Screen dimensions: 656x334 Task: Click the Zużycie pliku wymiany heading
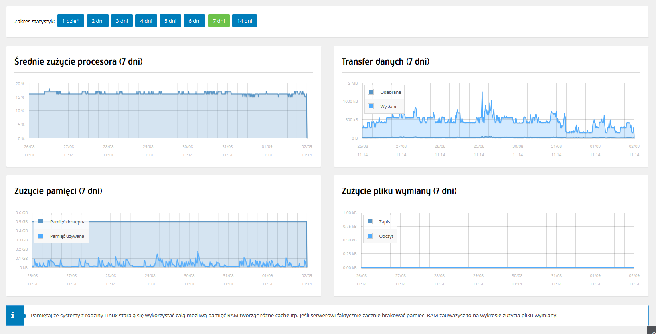pos(399,191)
